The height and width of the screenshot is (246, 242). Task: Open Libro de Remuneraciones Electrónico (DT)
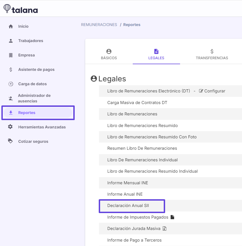click(149, 91)
